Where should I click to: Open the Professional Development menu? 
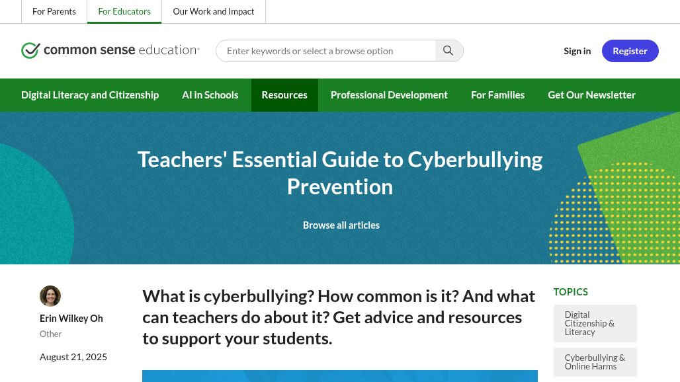[x=389, y=95]
